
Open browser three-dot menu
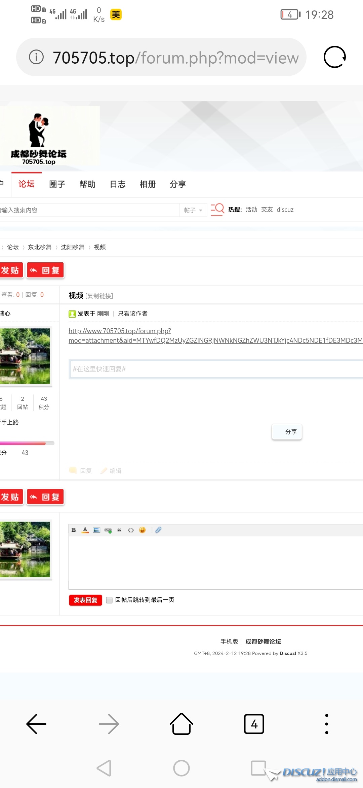point(327,724)
